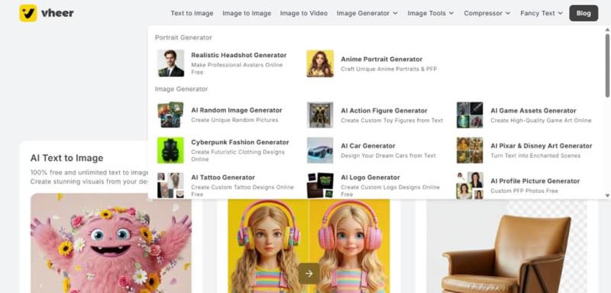Click 'Turn Text into Enchanted Scenes' description
This screenshot has width=611, height=293.
[x=535, y=156]
